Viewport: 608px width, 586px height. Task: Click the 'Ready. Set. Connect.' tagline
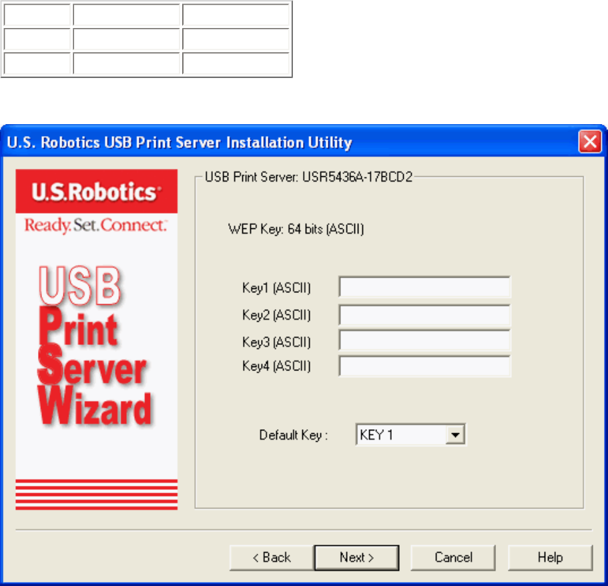[96, 226]
